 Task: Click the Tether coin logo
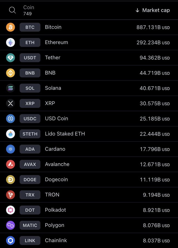[10, 58]
